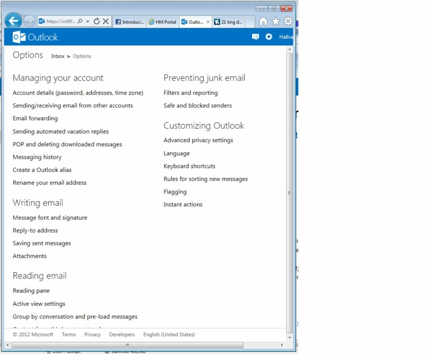The image size is (429, 354).
Task: Click the Outlook logo in header
Action: 36,37
